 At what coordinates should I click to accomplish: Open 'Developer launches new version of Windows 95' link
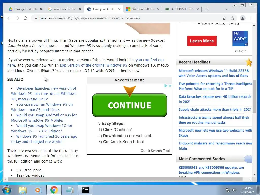point(44,93)
